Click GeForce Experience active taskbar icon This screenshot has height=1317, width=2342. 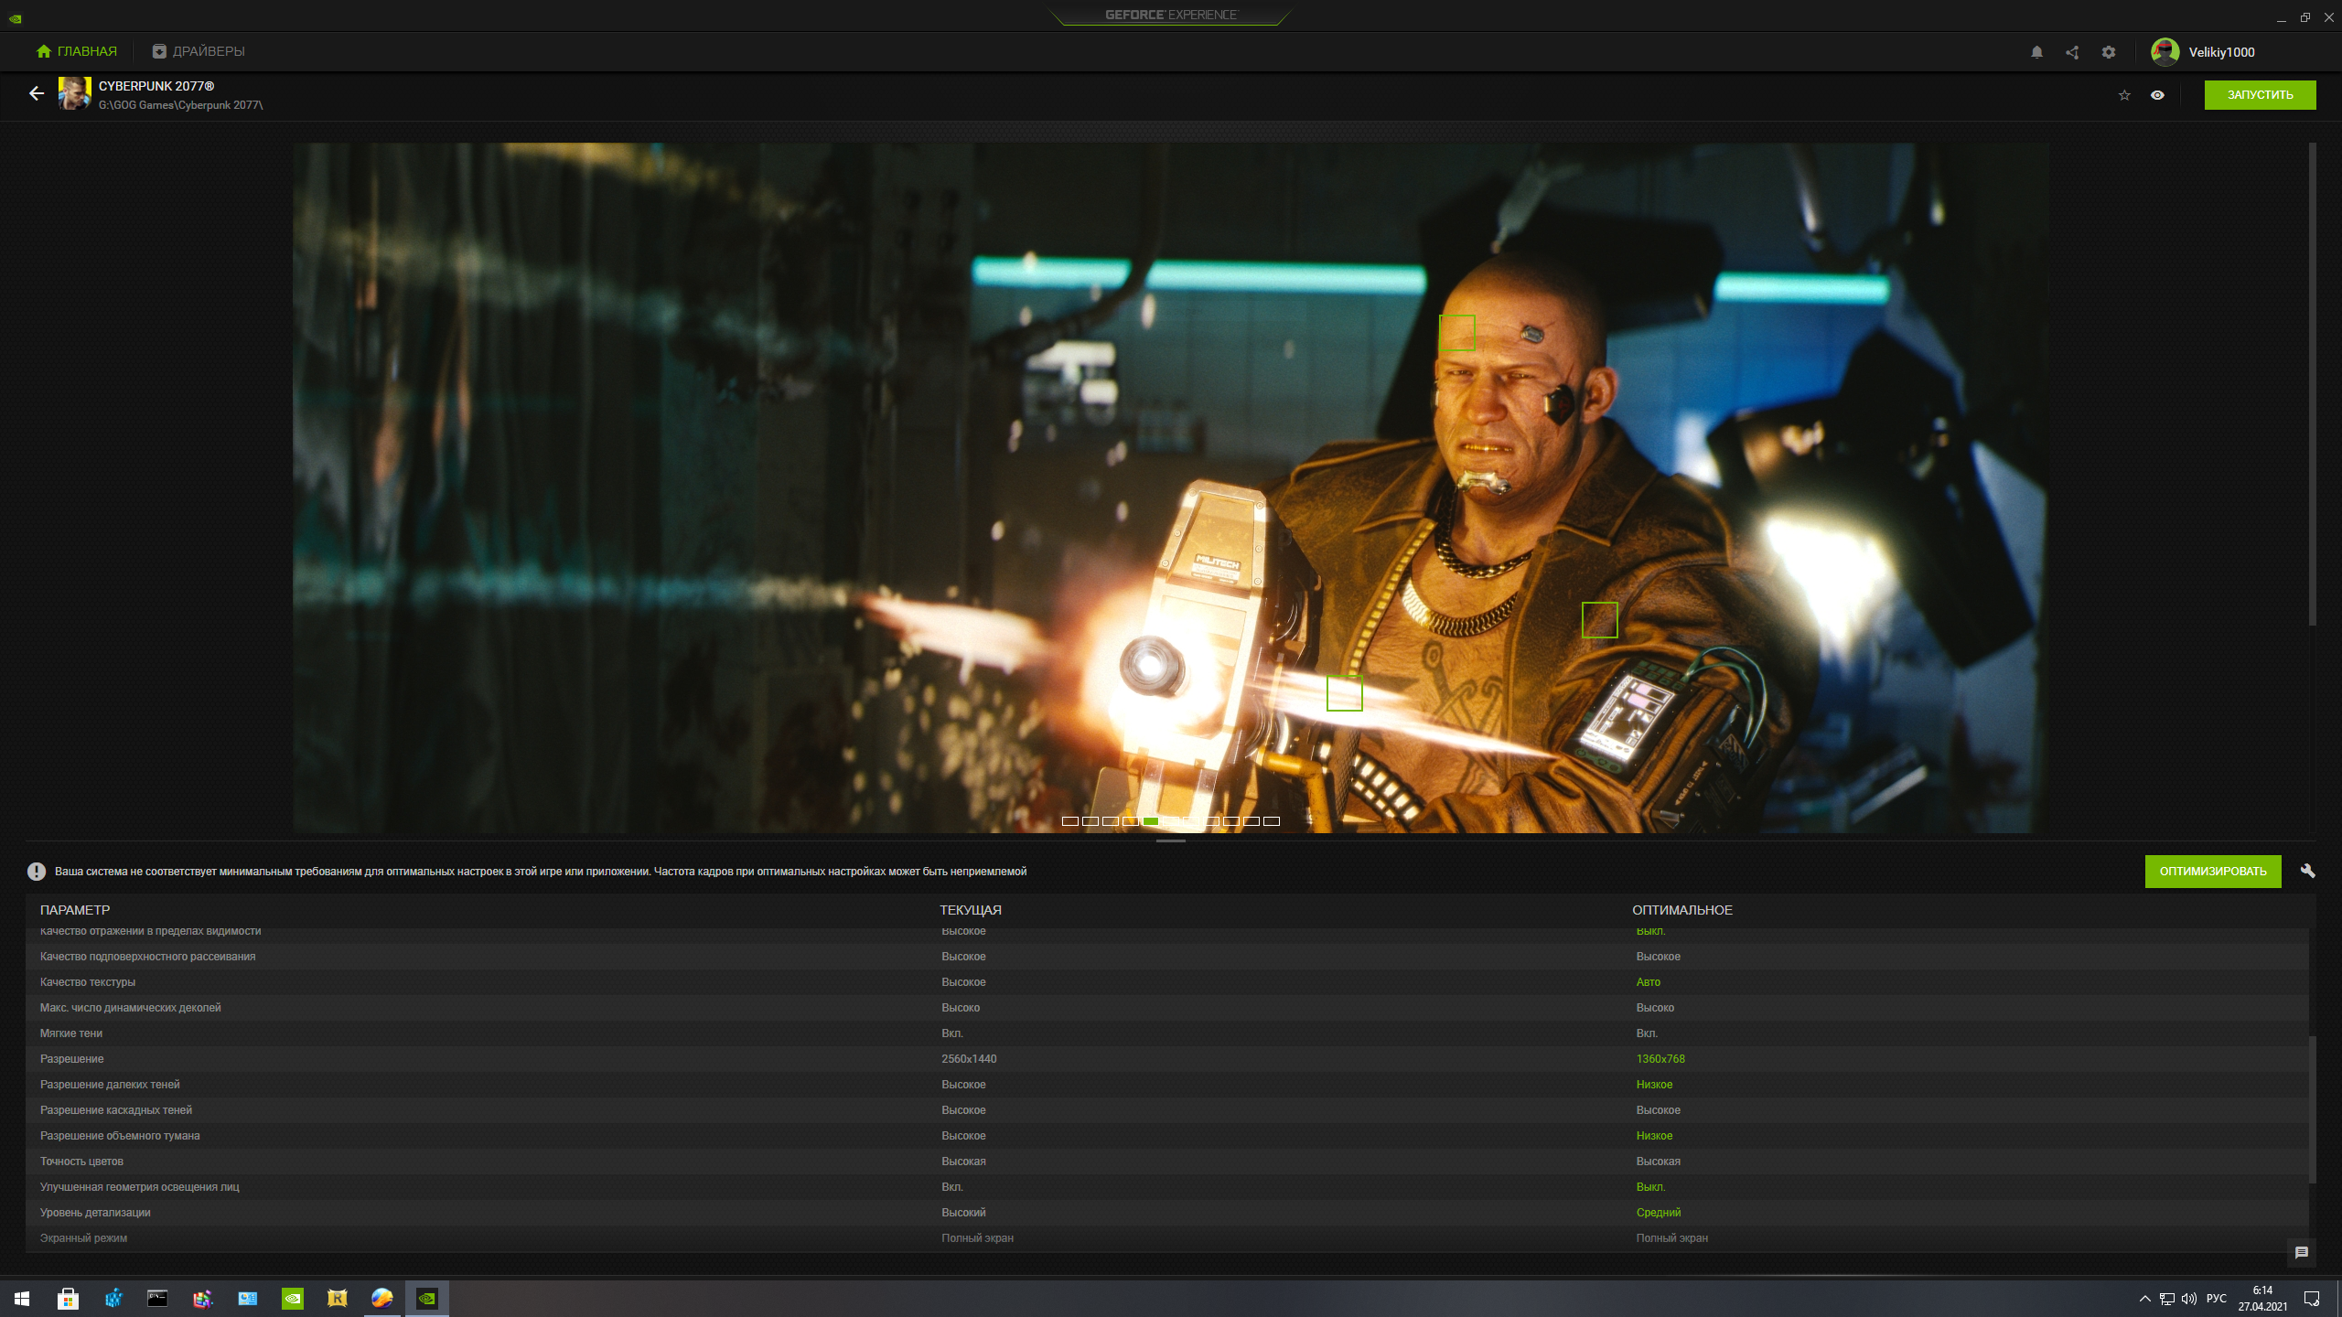(x=426, y=1299)
